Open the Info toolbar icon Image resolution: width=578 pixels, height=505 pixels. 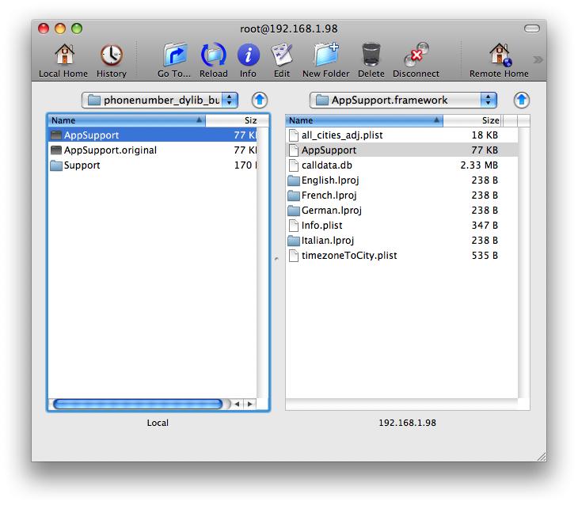tap(248, 55)
